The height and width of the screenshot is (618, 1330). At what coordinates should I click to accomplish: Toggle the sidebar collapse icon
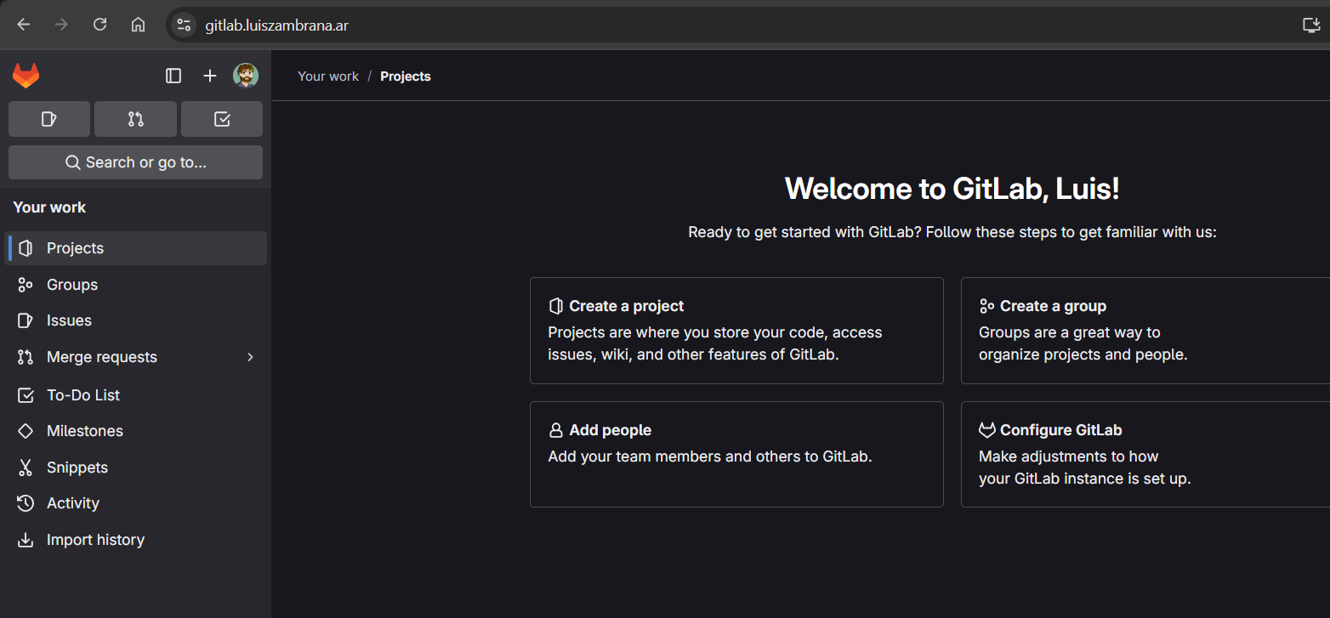coord(173,76)
